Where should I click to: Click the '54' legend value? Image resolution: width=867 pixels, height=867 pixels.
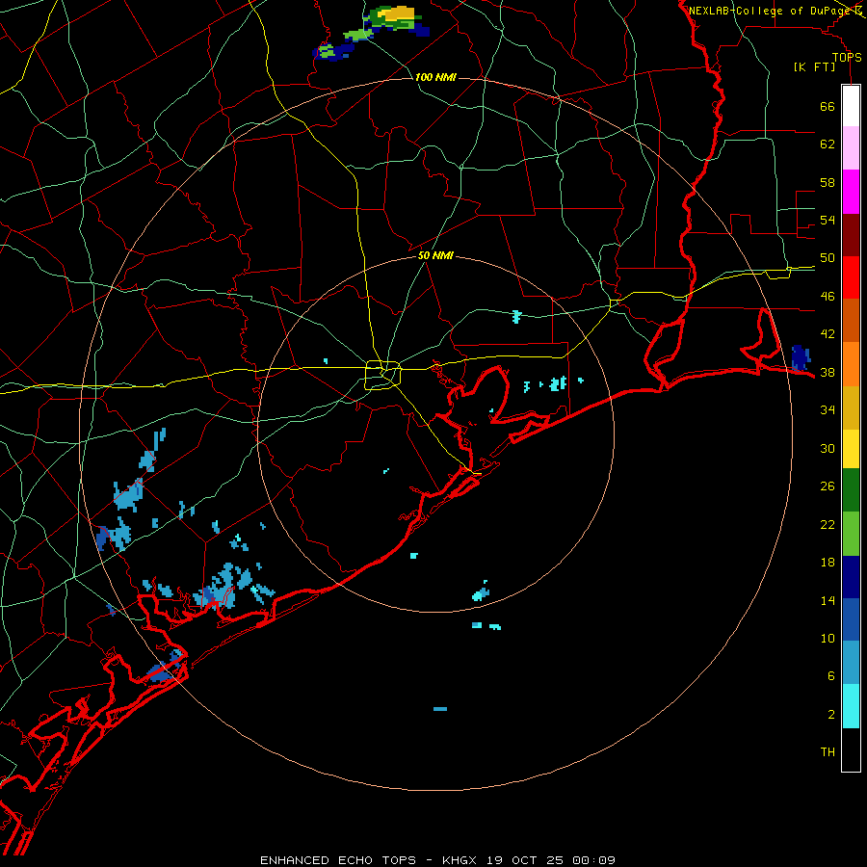pos(828,220)
